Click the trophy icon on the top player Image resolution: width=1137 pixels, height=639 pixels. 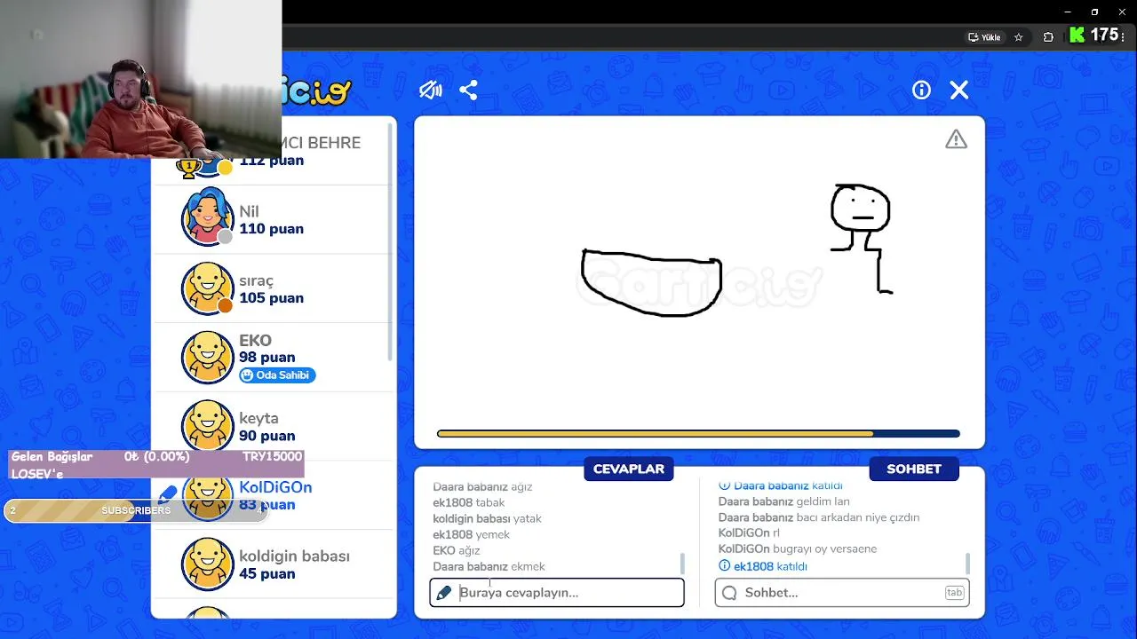[x=187, y=167]
